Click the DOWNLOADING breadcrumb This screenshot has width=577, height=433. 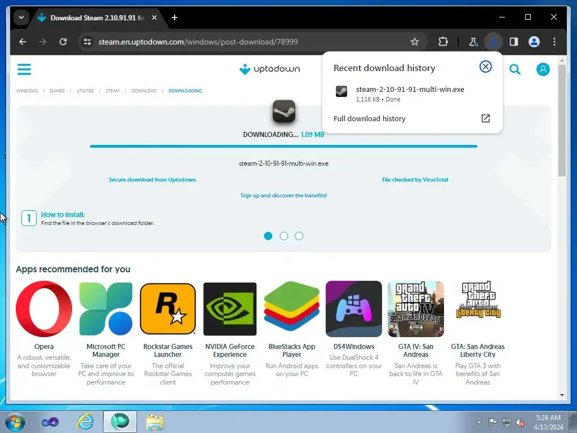tap(185, 91)
